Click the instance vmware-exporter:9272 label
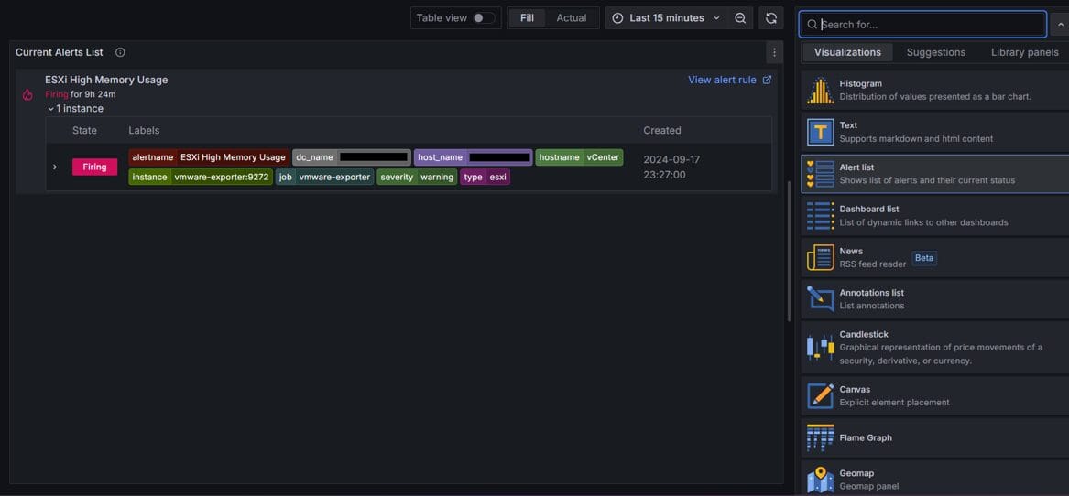The image size is (1069, 496). [201, 178]
